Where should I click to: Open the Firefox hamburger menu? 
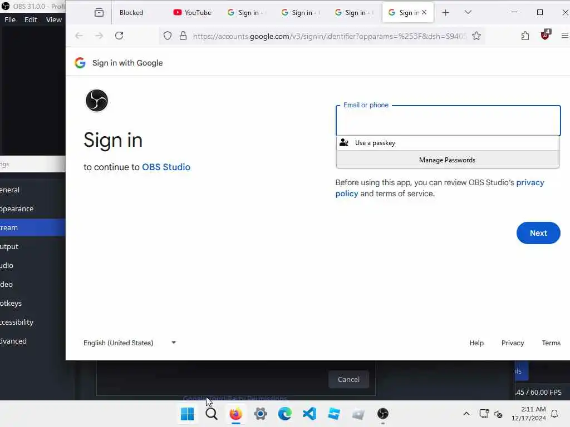pyautogui.click(x=564, y=36)
